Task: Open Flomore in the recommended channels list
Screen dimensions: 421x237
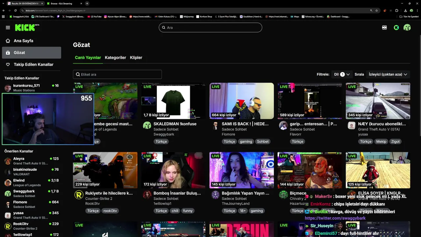Action: [32, 204]
